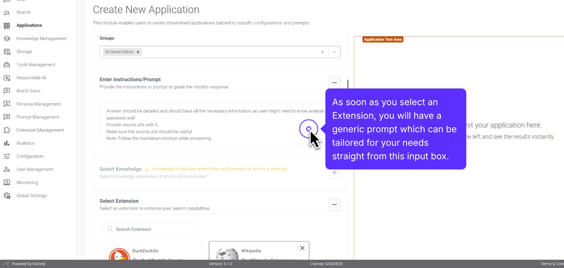The height and width of the screenshot is (268, 564).
Task: Expand the Select Knowledge section
Action: (334, 172)
